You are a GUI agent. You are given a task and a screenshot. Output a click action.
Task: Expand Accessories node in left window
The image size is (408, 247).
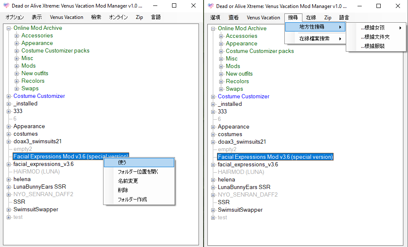16,36
